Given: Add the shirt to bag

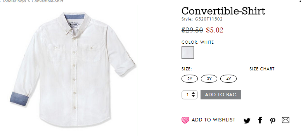Looking at the screenshot, I should coord(221,95).
